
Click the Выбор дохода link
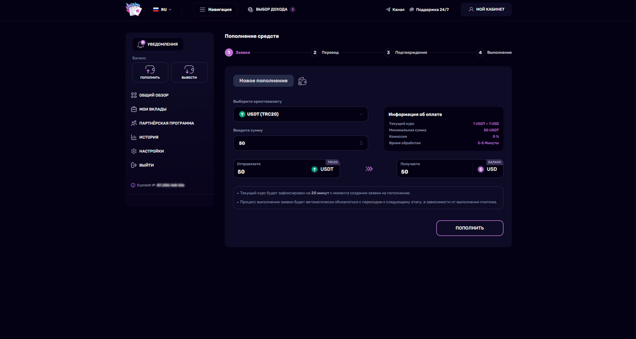(x=271, y=10)
